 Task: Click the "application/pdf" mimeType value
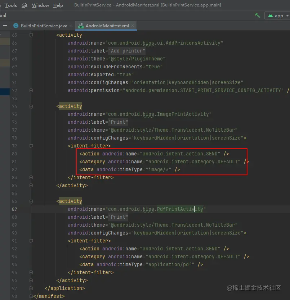tap(170, 264)
